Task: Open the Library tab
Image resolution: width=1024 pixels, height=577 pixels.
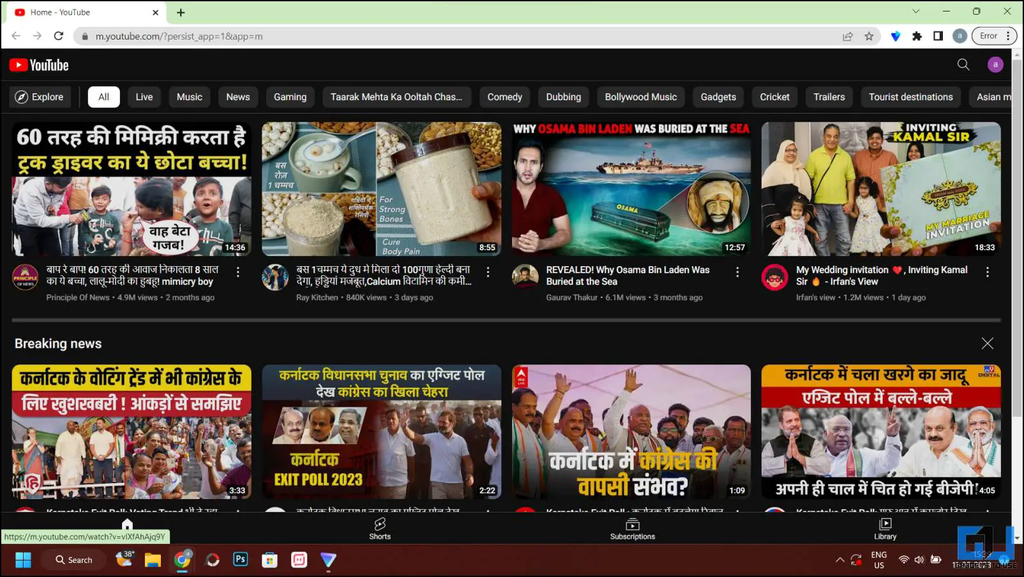Action: click(885, 528)
